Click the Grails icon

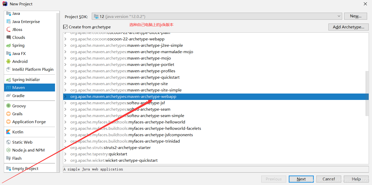click(x=8, y=114)
